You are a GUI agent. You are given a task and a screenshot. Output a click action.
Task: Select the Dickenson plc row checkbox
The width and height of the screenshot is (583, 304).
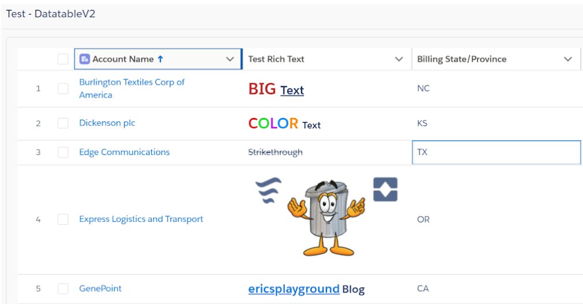tap(63, 123)
